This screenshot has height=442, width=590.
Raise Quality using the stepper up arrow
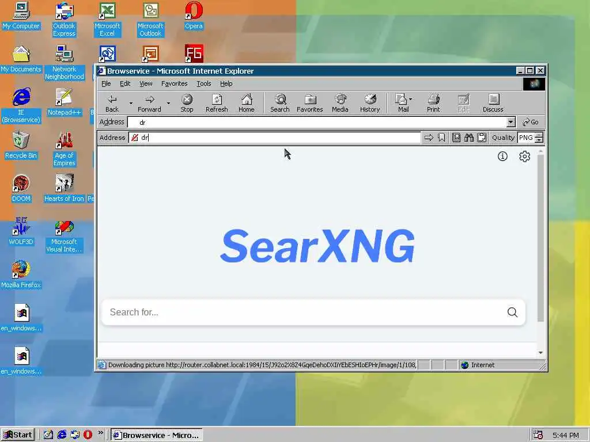539,135
